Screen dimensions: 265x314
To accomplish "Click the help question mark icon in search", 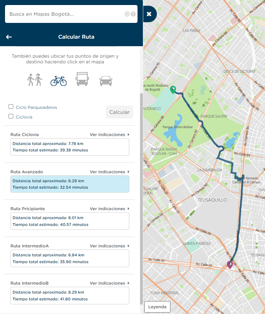I will click(133, 14).
